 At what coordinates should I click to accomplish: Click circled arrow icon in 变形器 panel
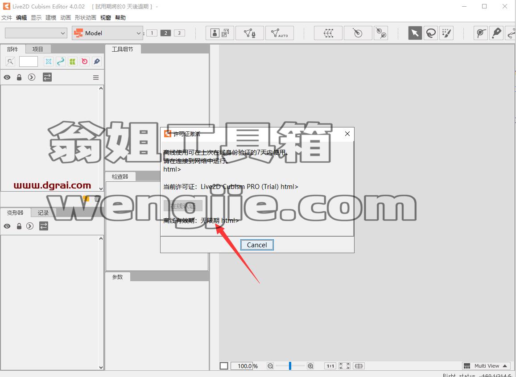pyautogui.click(x=30, y=226)
